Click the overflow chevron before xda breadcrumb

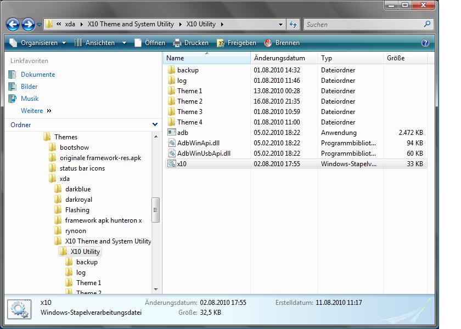[59, 24]
